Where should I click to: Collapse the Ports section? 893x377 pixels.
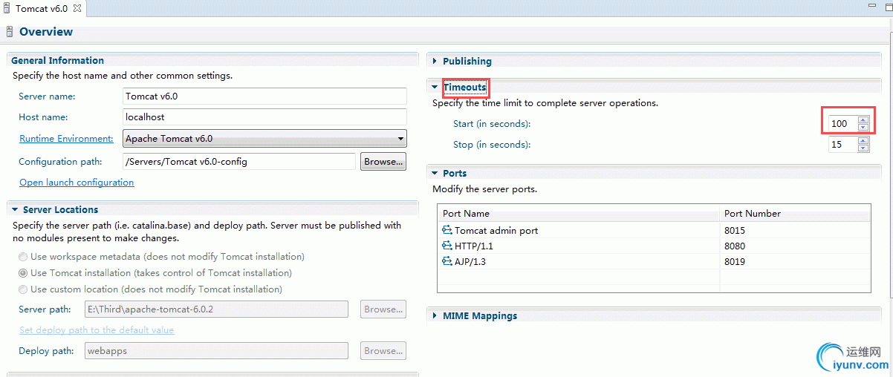(x=435, y=173)
